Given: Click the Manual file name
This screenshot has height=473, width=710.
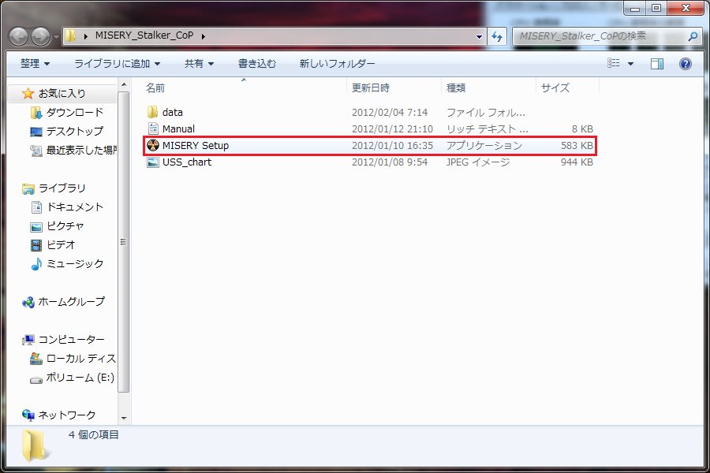Looking at the screenshot, I should [178, 129].
